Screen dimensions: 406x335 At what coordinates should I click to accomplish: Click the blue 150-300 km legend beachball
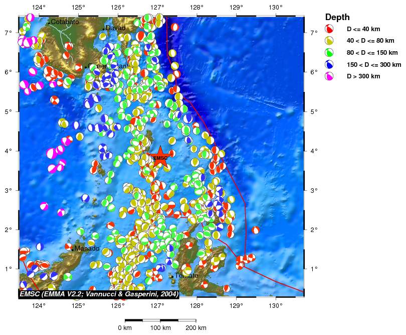[x=330, y=65]
